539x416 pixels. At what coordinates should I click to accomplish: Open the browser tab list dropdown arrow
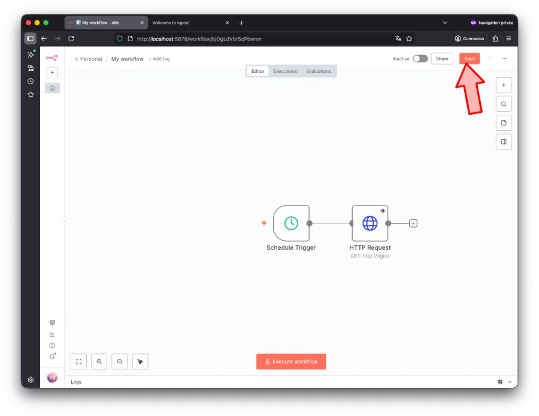[445, 23]
